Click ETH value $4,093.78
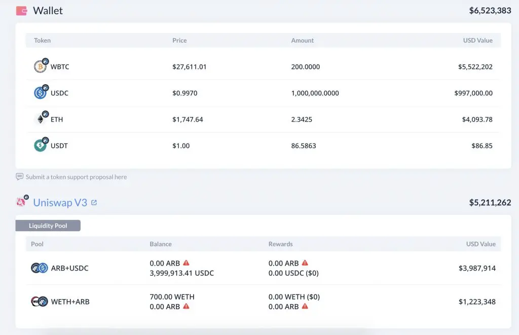Image resolution: width=519 pixels, height=335 pixels. click(477, 119)
